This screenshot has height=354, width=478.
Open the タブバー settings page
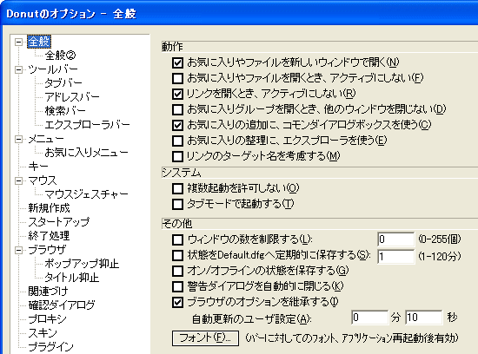click(x=63, y=83)
